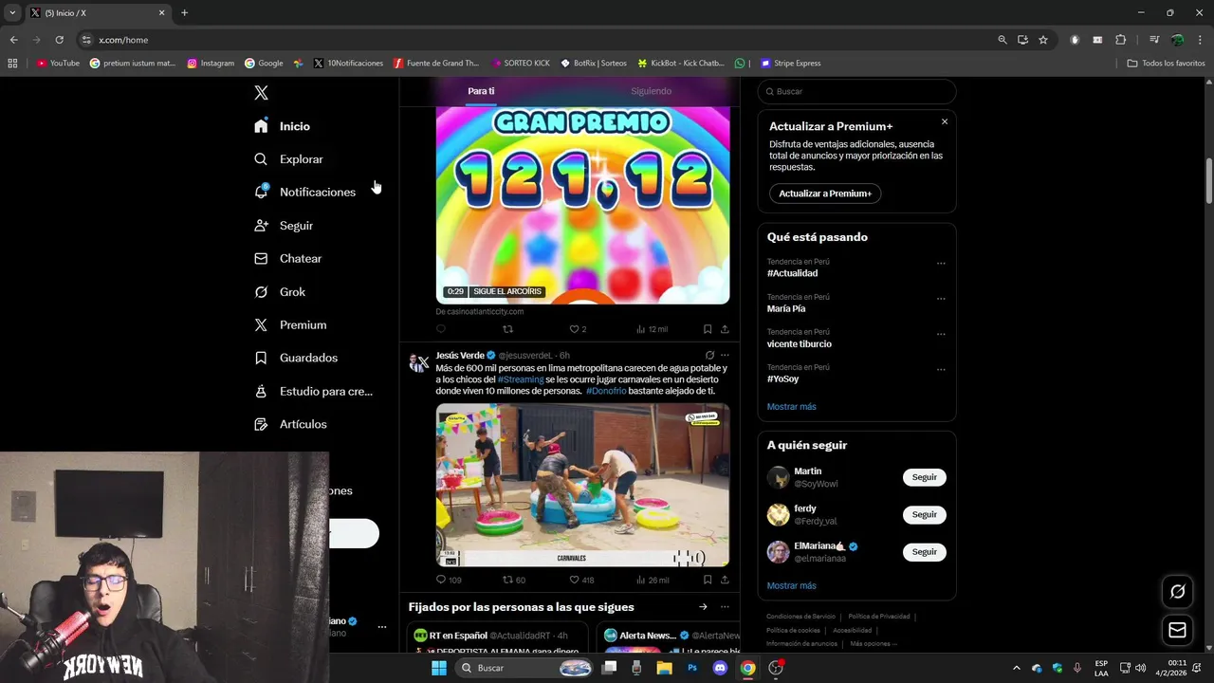Screen dimensions: 1214x683
Task: Open YouTube bookmark in bookmarks bar
Action: [x=58, y=64]
